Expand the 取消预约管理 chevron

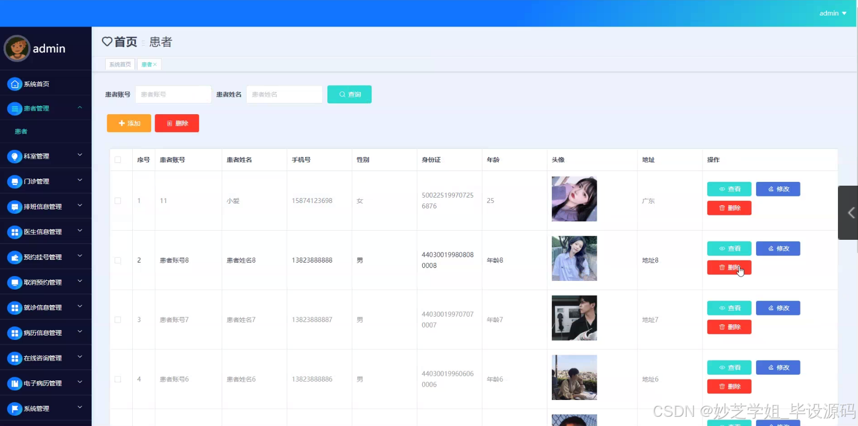(80, 281)
